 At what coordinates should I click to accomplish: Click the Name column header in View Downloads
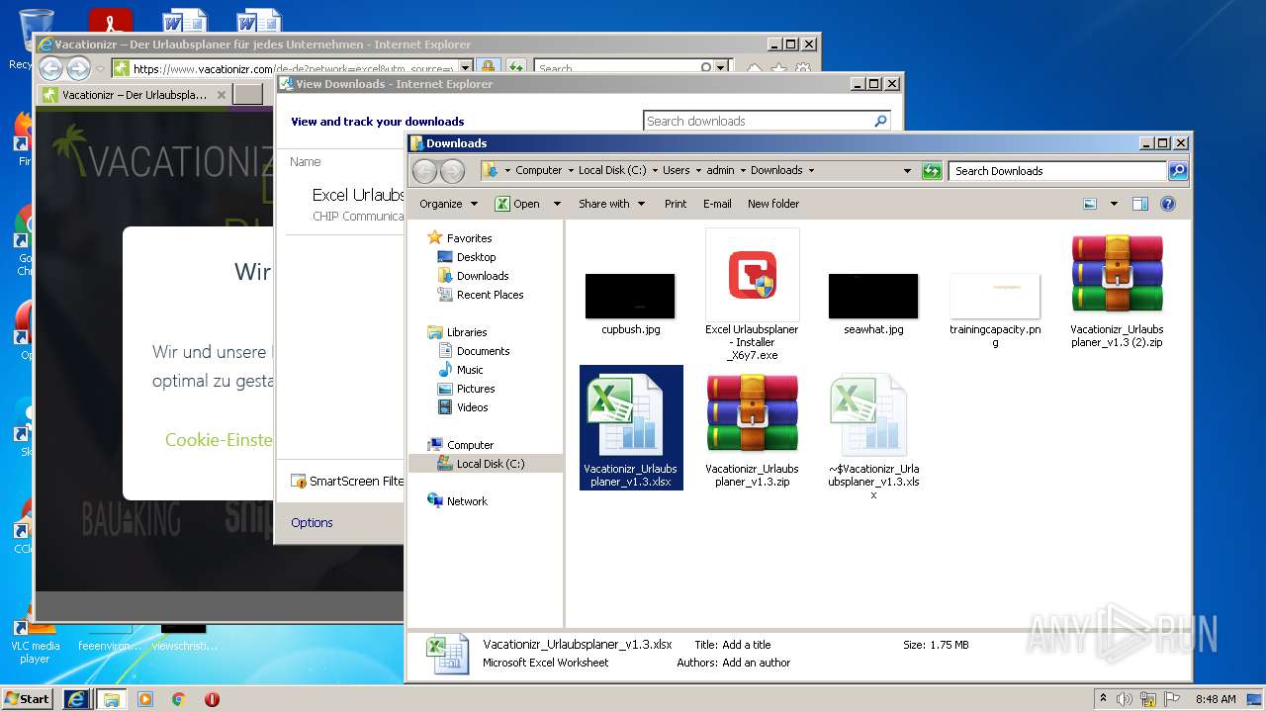click(x=305, y=161)
